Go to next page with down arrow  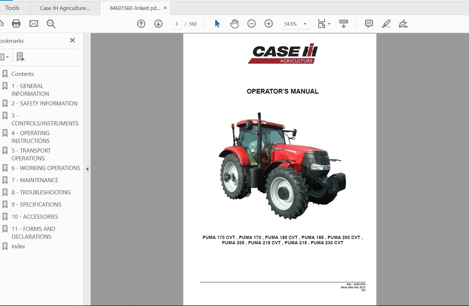click(x=158, y=24)
